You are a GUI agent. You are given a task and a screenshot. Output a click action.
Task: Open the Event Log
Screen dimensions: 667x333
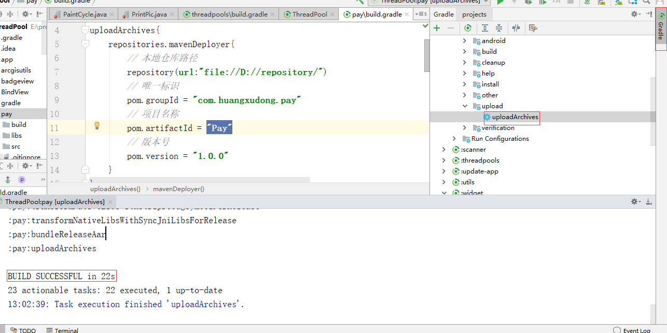pyautogui.click(x=632, y=330)
